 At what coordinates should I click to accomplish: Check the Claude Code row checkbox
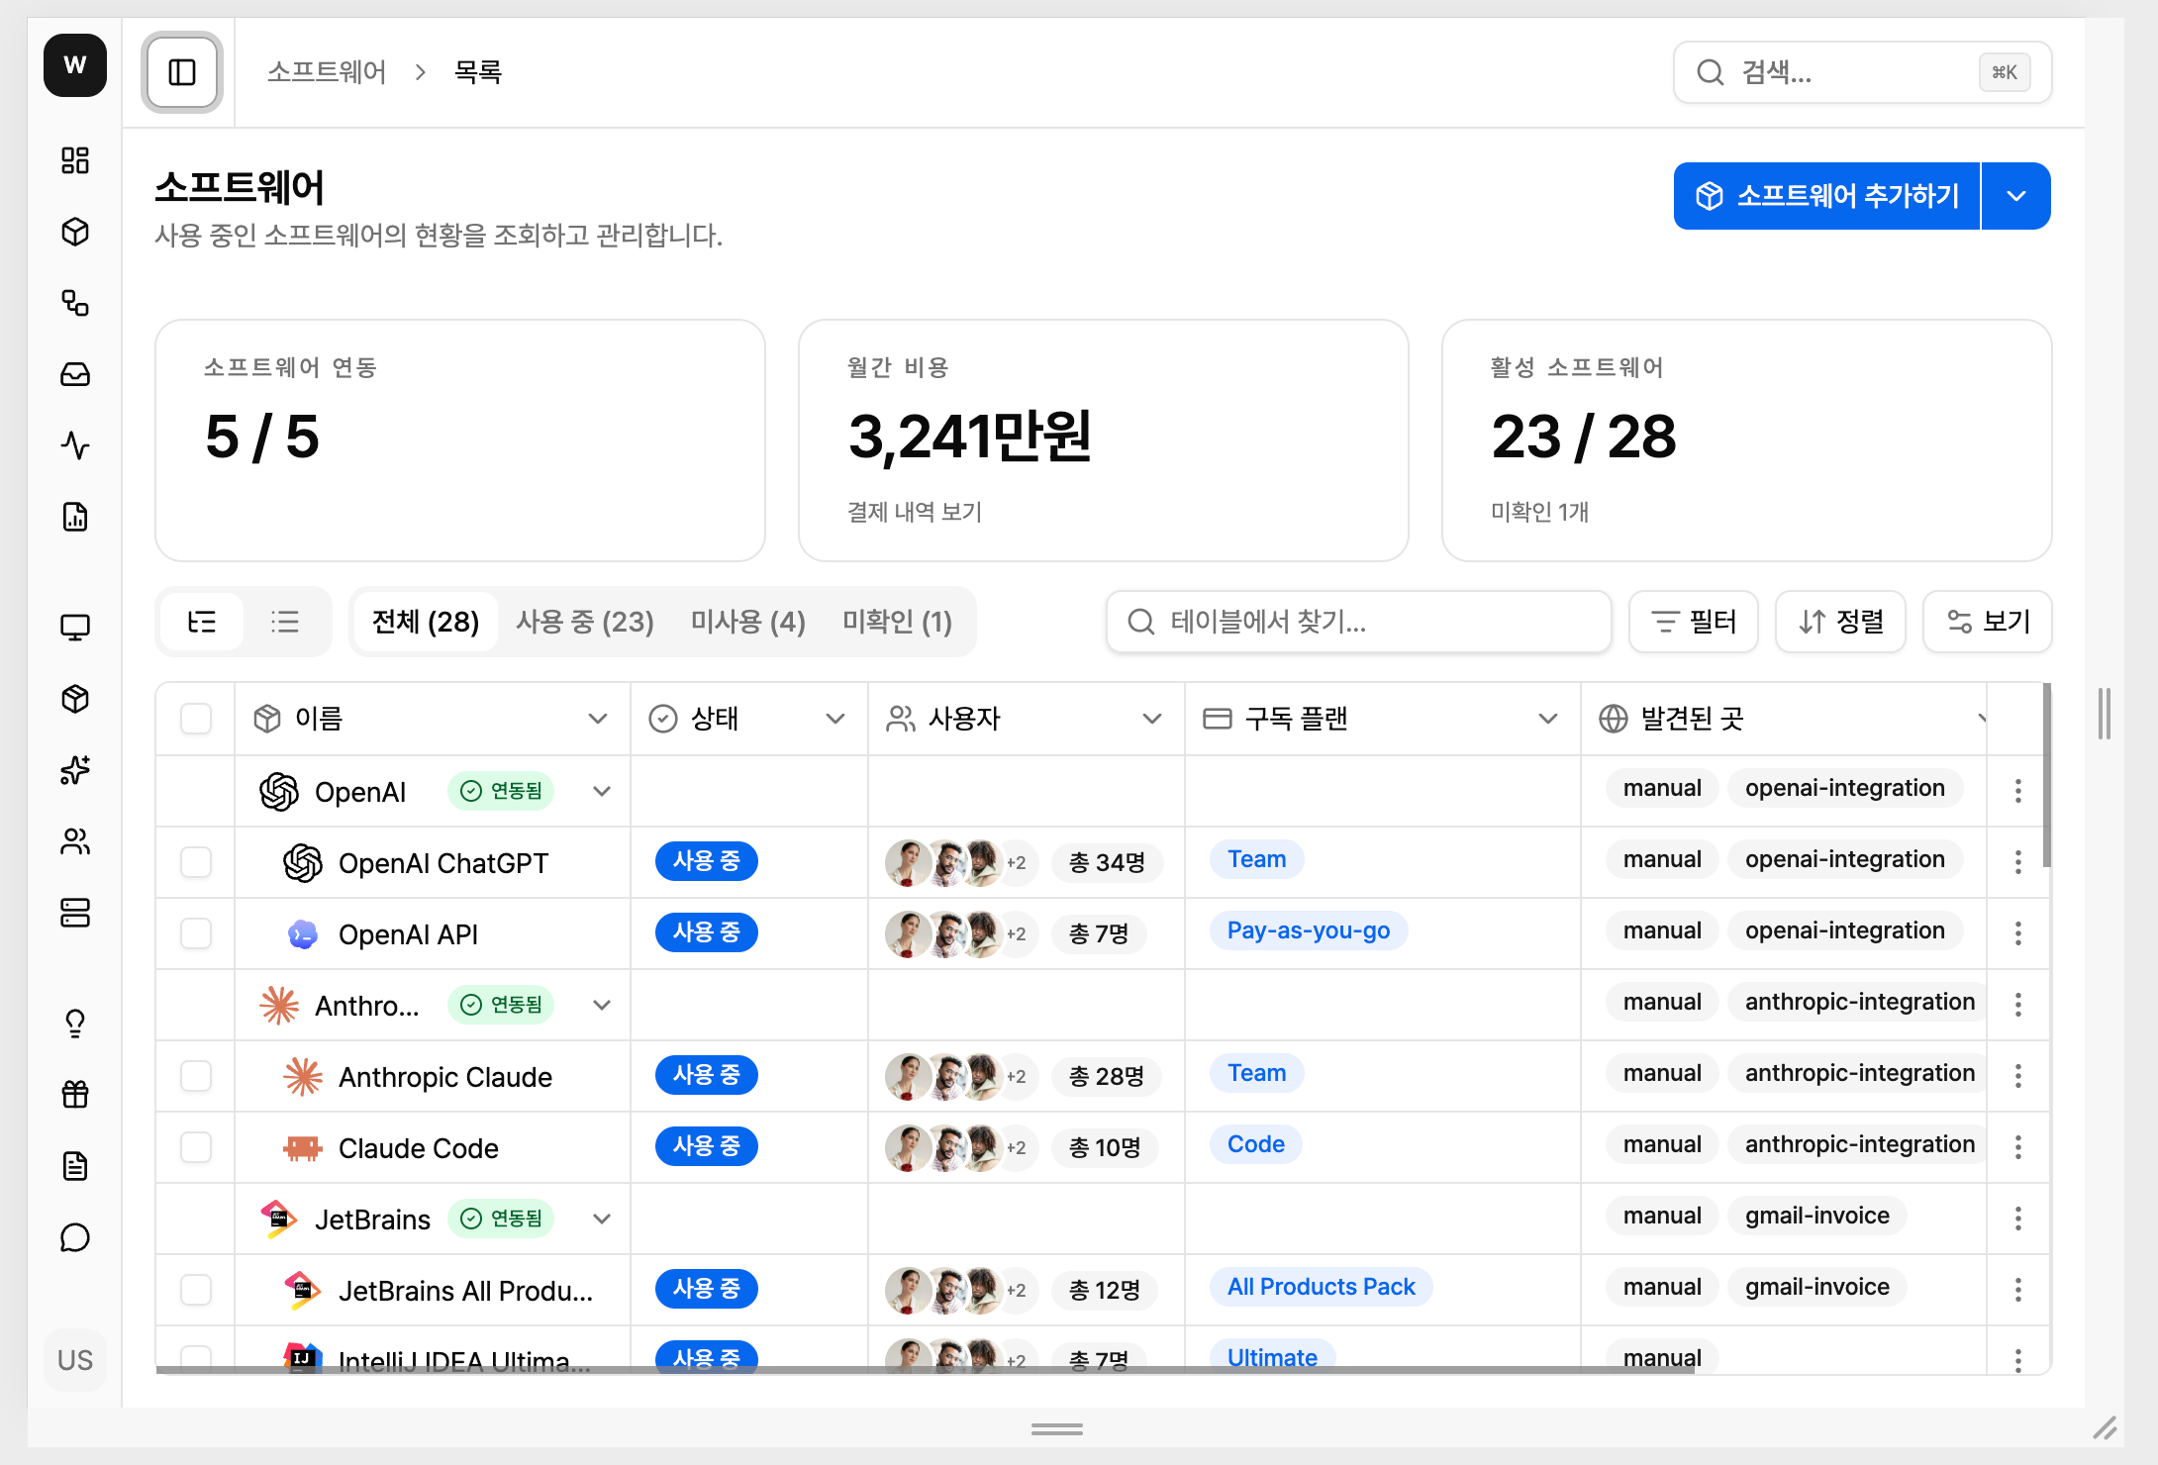196,1147
